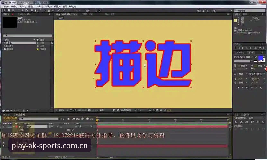The width and height of the screenshot is (267, 160).
Task: Toggle visibility eye of 描边 layer
Action: click(4, 127)
